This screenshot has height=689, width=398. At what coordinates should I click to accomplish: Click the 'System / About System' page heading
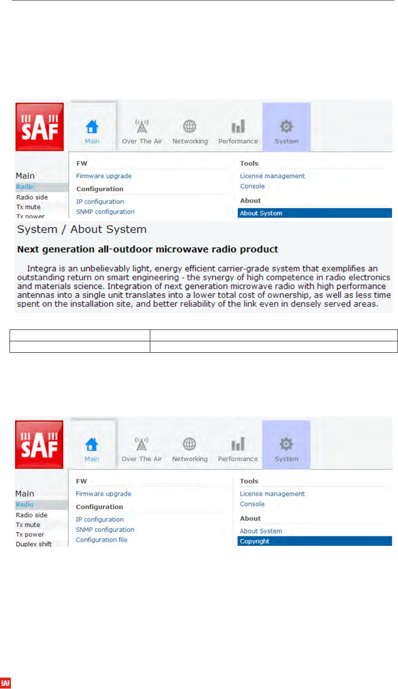[82, 229]
